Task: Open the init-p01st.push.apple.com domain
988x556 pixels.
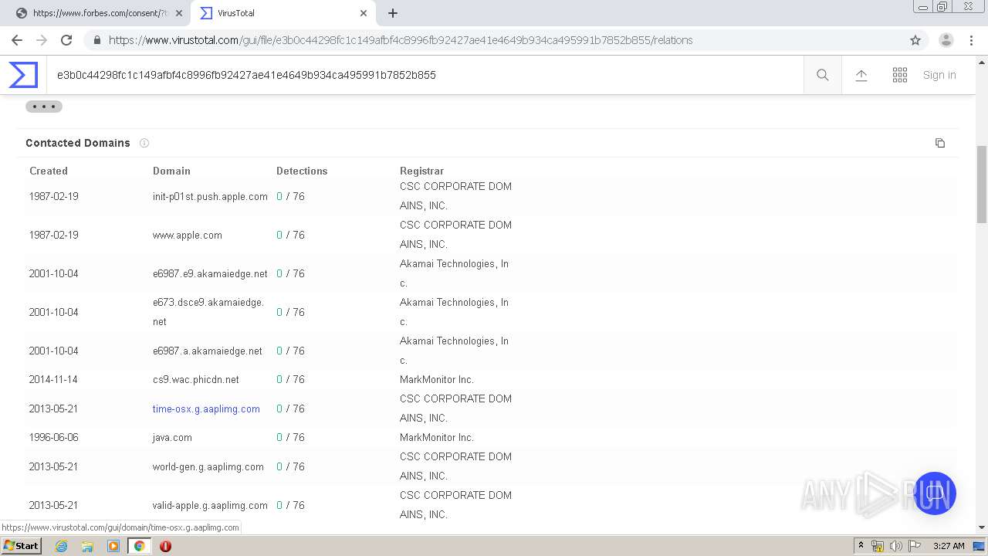Action: coord(210,196)
